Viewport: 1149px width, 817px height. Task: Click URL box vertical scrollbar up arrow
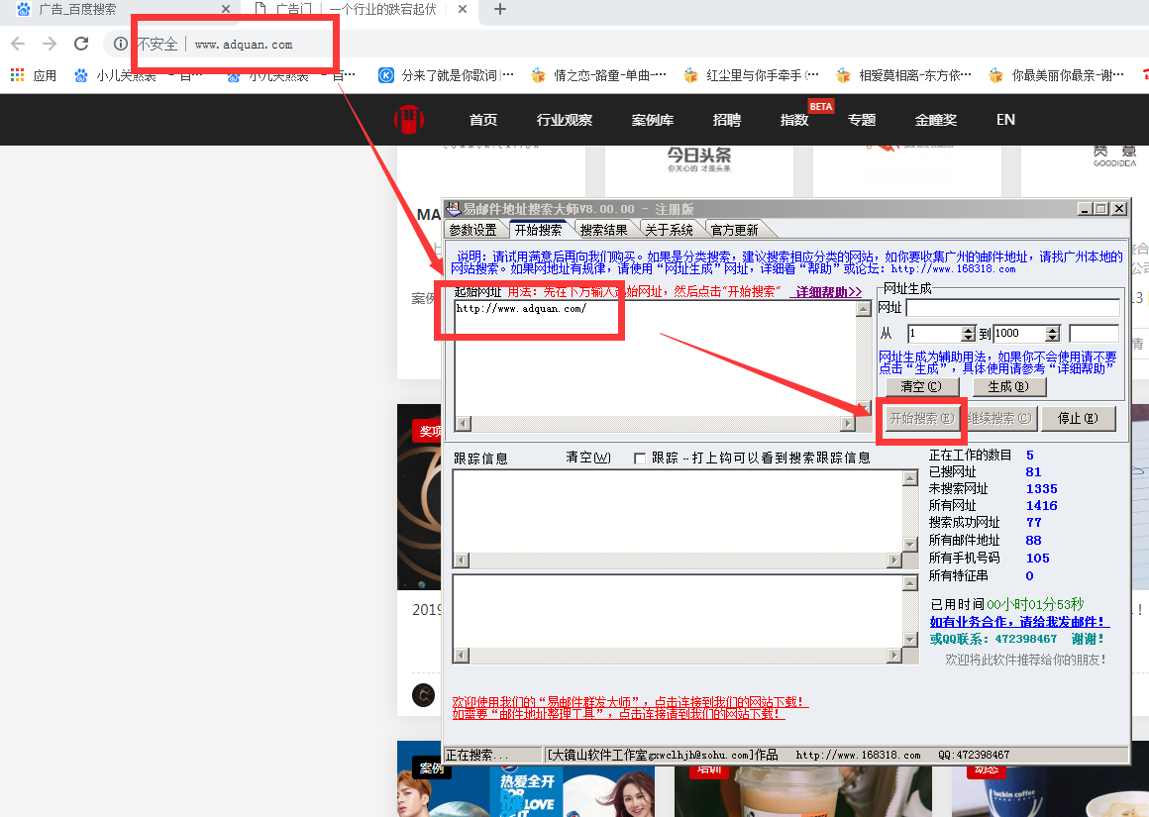(864, 309)
